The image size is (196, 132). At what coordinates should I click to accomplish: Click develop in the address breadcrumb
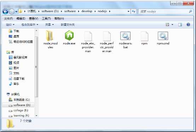coord(87,11)
